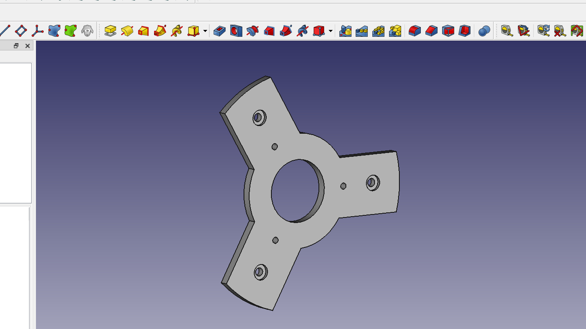Select the Additive Loft tool
This screenshot has width=586, height=329.
click(143, 31)
